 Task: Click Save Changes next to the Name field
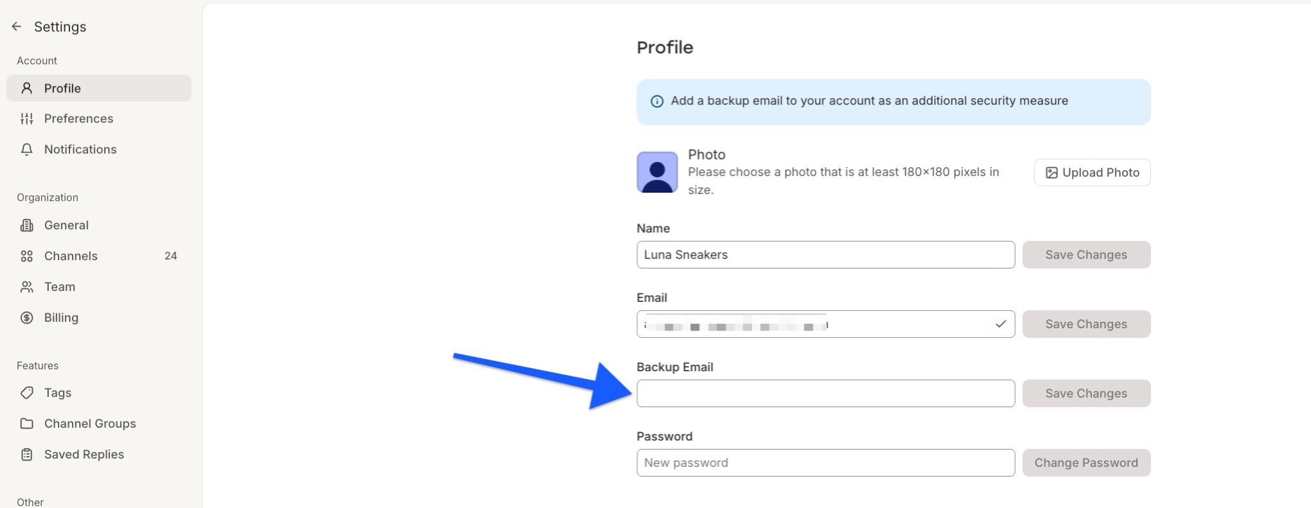pyautogui.click(x=1086, y=254)
